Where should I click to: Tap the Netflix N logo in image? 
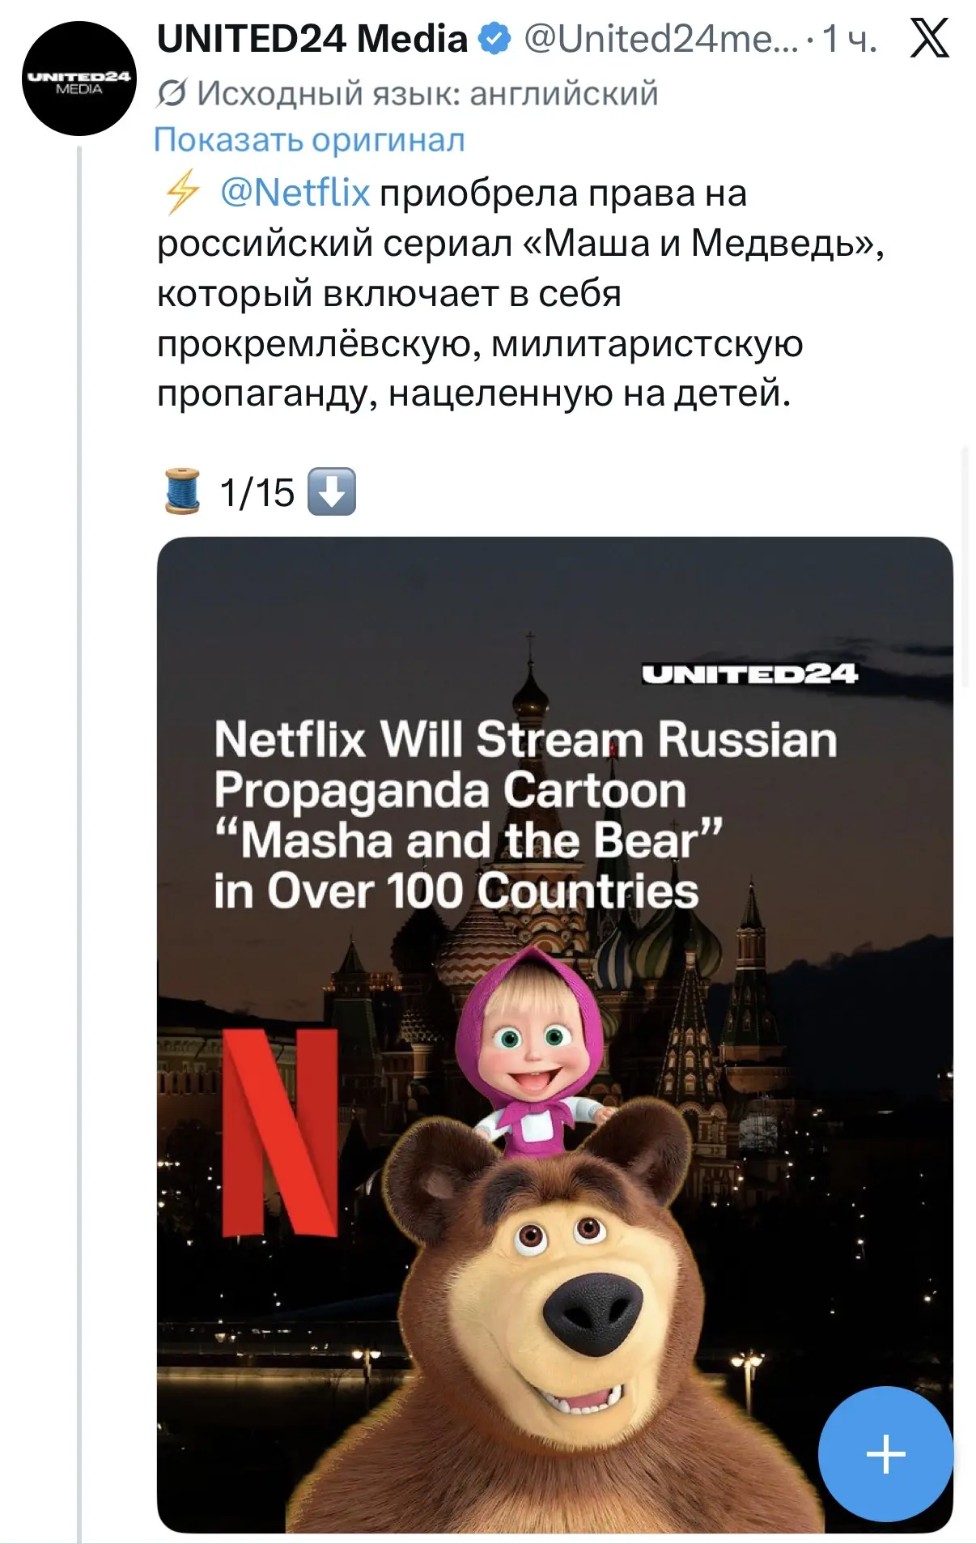tap(280, 1133)
